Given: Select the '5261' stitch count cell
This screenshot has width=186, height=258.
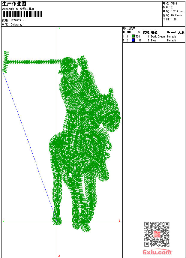Looking at the screenshot, I should 138,37.
